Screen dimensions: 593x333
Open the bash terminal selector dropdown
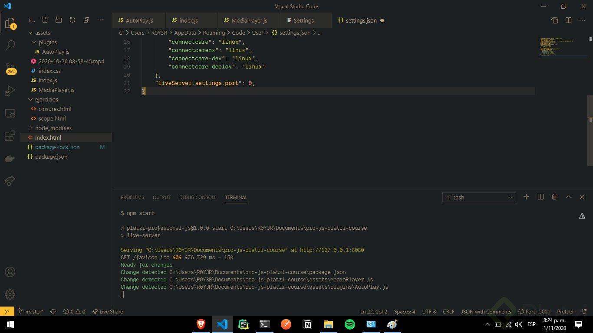tap(479, 197)
